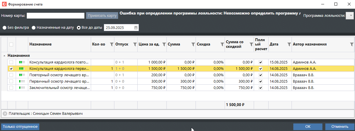Screen dimensions: 355x131
Task: Expand the Плательщик section
Action: coord(5,114)
